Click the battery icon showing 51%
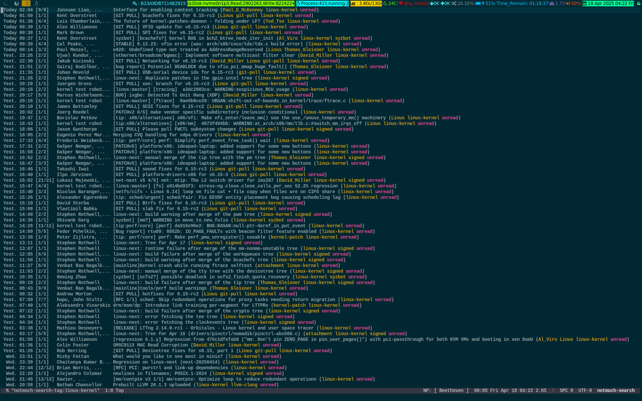This screenshot has width=642, height=401. coord(478,3)
